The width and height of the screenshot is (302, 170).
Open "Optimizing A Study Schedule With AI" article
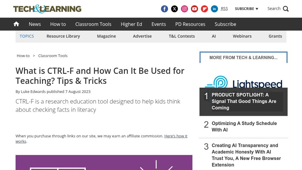pyautogui.click(x=244, y=126)
